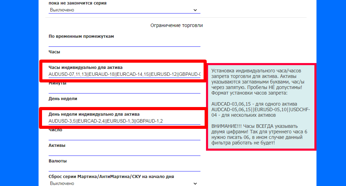Open the Сброс серии Мартина dropdown
This screenshot has height=186, width=346.
(x=124, y=183)
